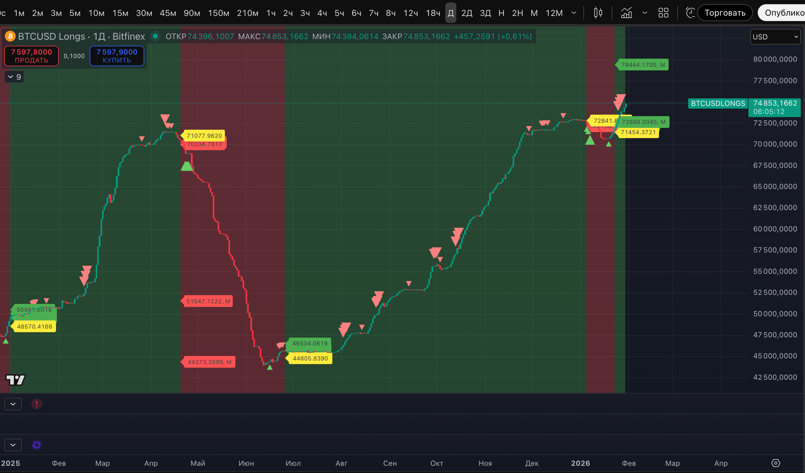Switch to the 4ч timeframe
This screenshot has width=805, height=473.
click(322, 13)
